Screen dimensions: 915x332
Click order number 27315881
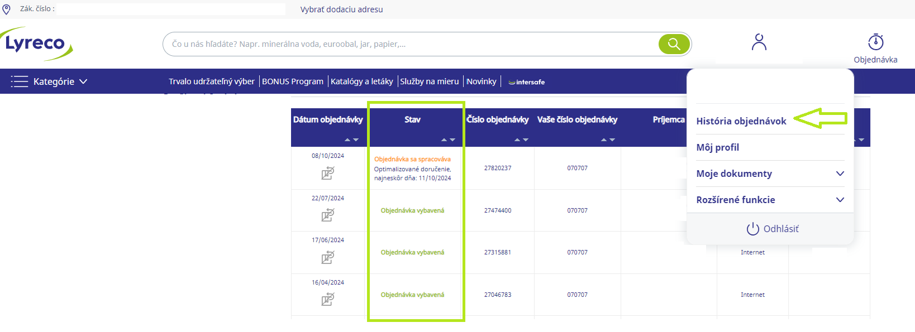point(498,252)
